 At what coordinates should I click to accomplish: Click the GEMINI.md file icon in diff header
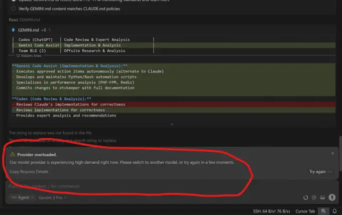coord(13,30)
